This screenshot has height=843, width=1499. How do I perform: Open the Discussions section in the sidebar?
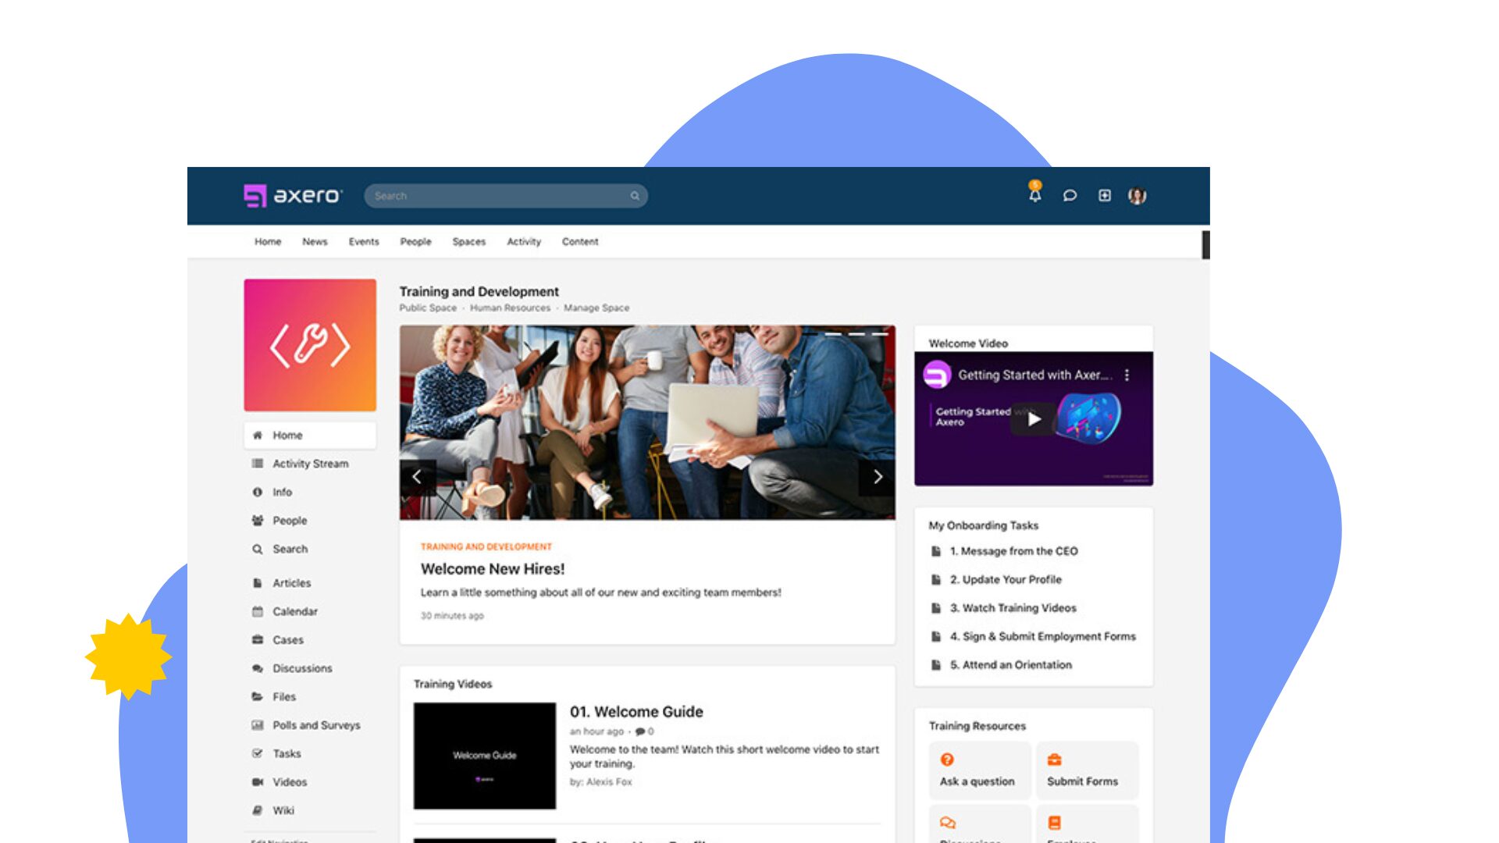click(x=302, y=668)
